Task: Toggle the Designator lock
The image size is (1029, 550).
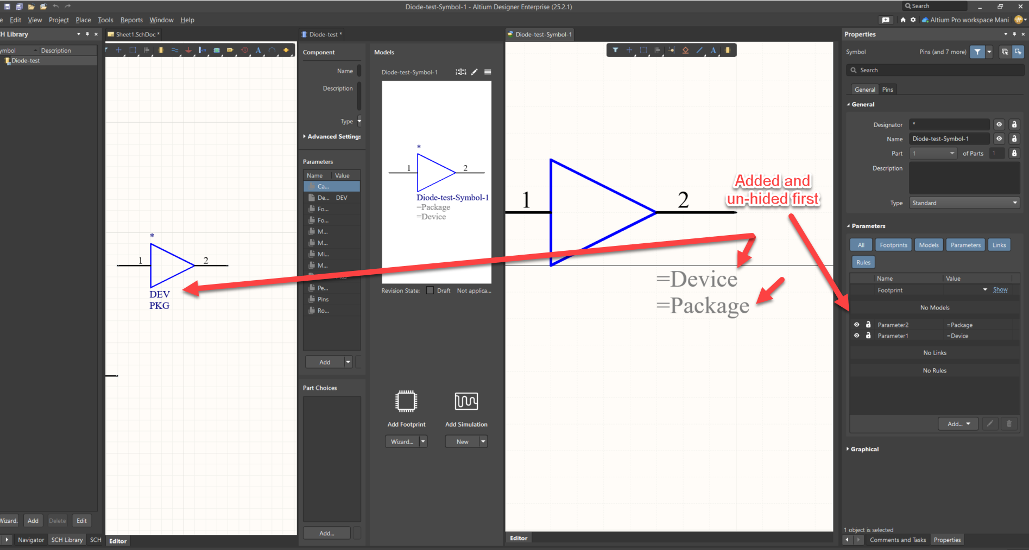Action: tap(1014, 124)
